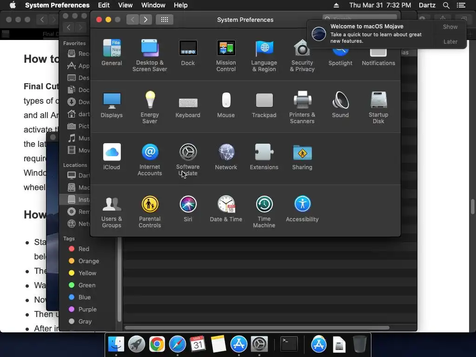
Task: Open Mission Control preferences
Action: 226,56
